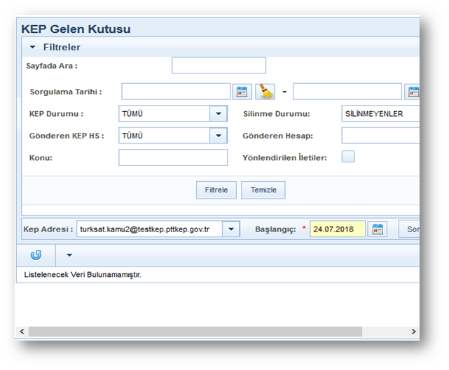Open the Başlangıç date calendar picker

(x=378, y=229)
